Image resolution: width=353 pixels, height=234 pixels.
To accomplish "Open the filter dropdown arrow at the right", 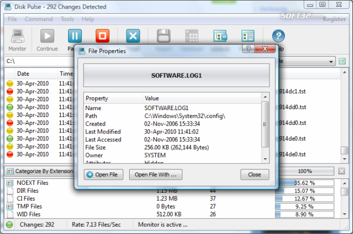I will click(x=331, y=61).
